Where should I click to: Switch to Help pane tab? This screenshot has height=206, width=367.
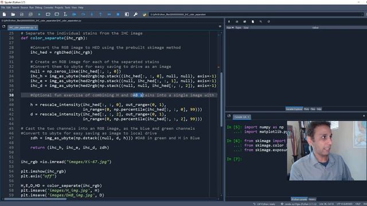319,109
